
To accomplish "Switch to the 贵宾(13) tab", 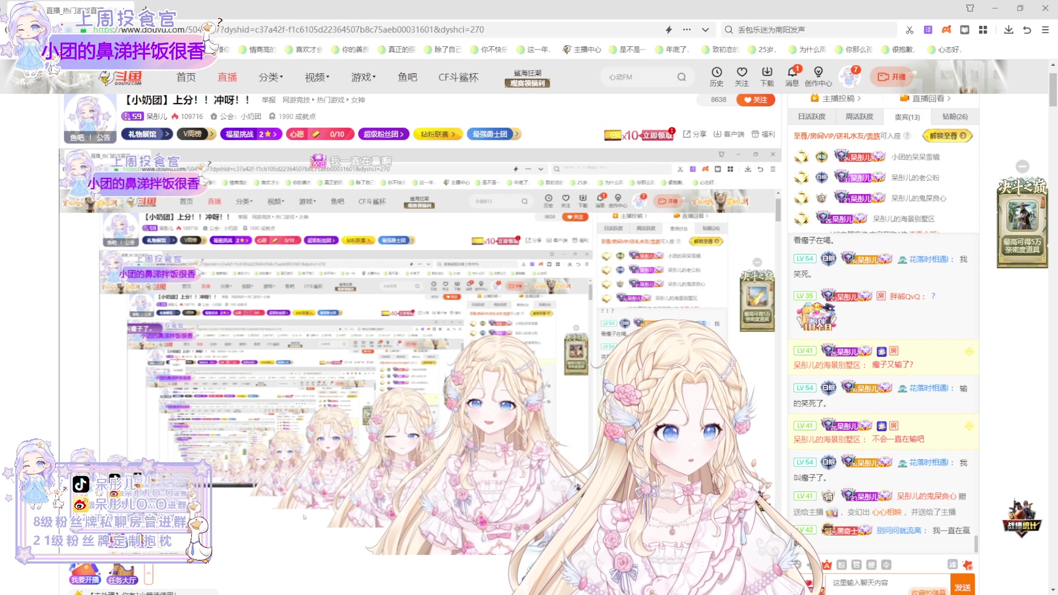I will pyautogui.click(x=907, y=117).
